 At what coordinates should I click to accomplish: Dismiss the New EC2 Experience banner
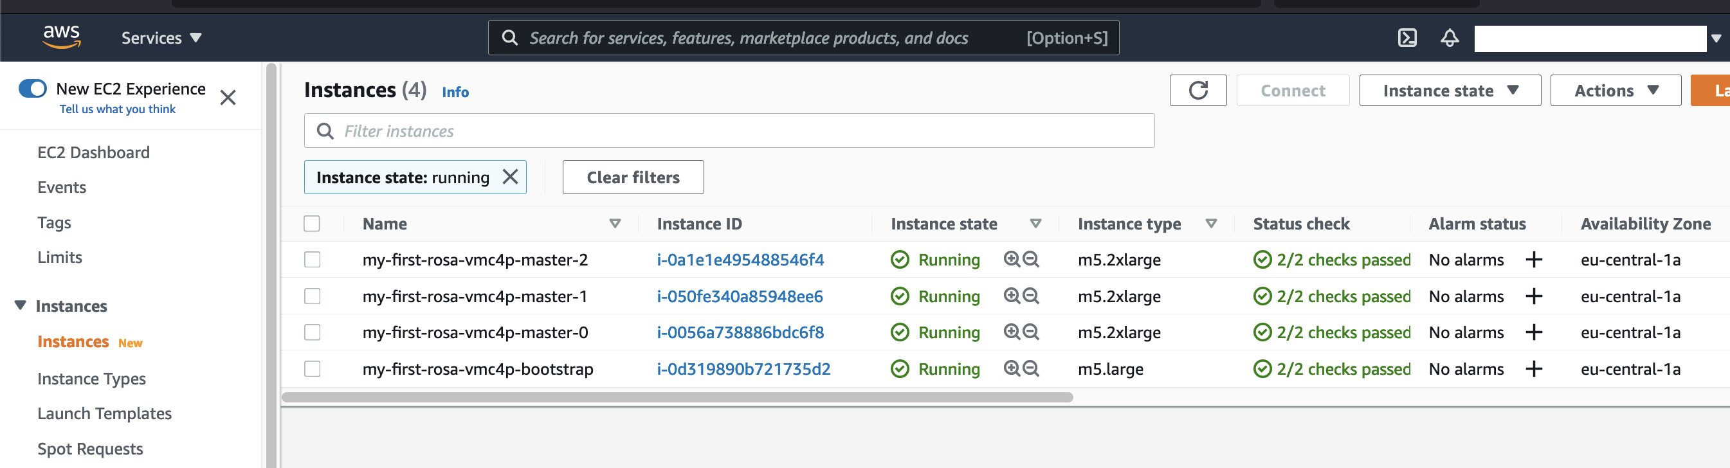(228, 98)
